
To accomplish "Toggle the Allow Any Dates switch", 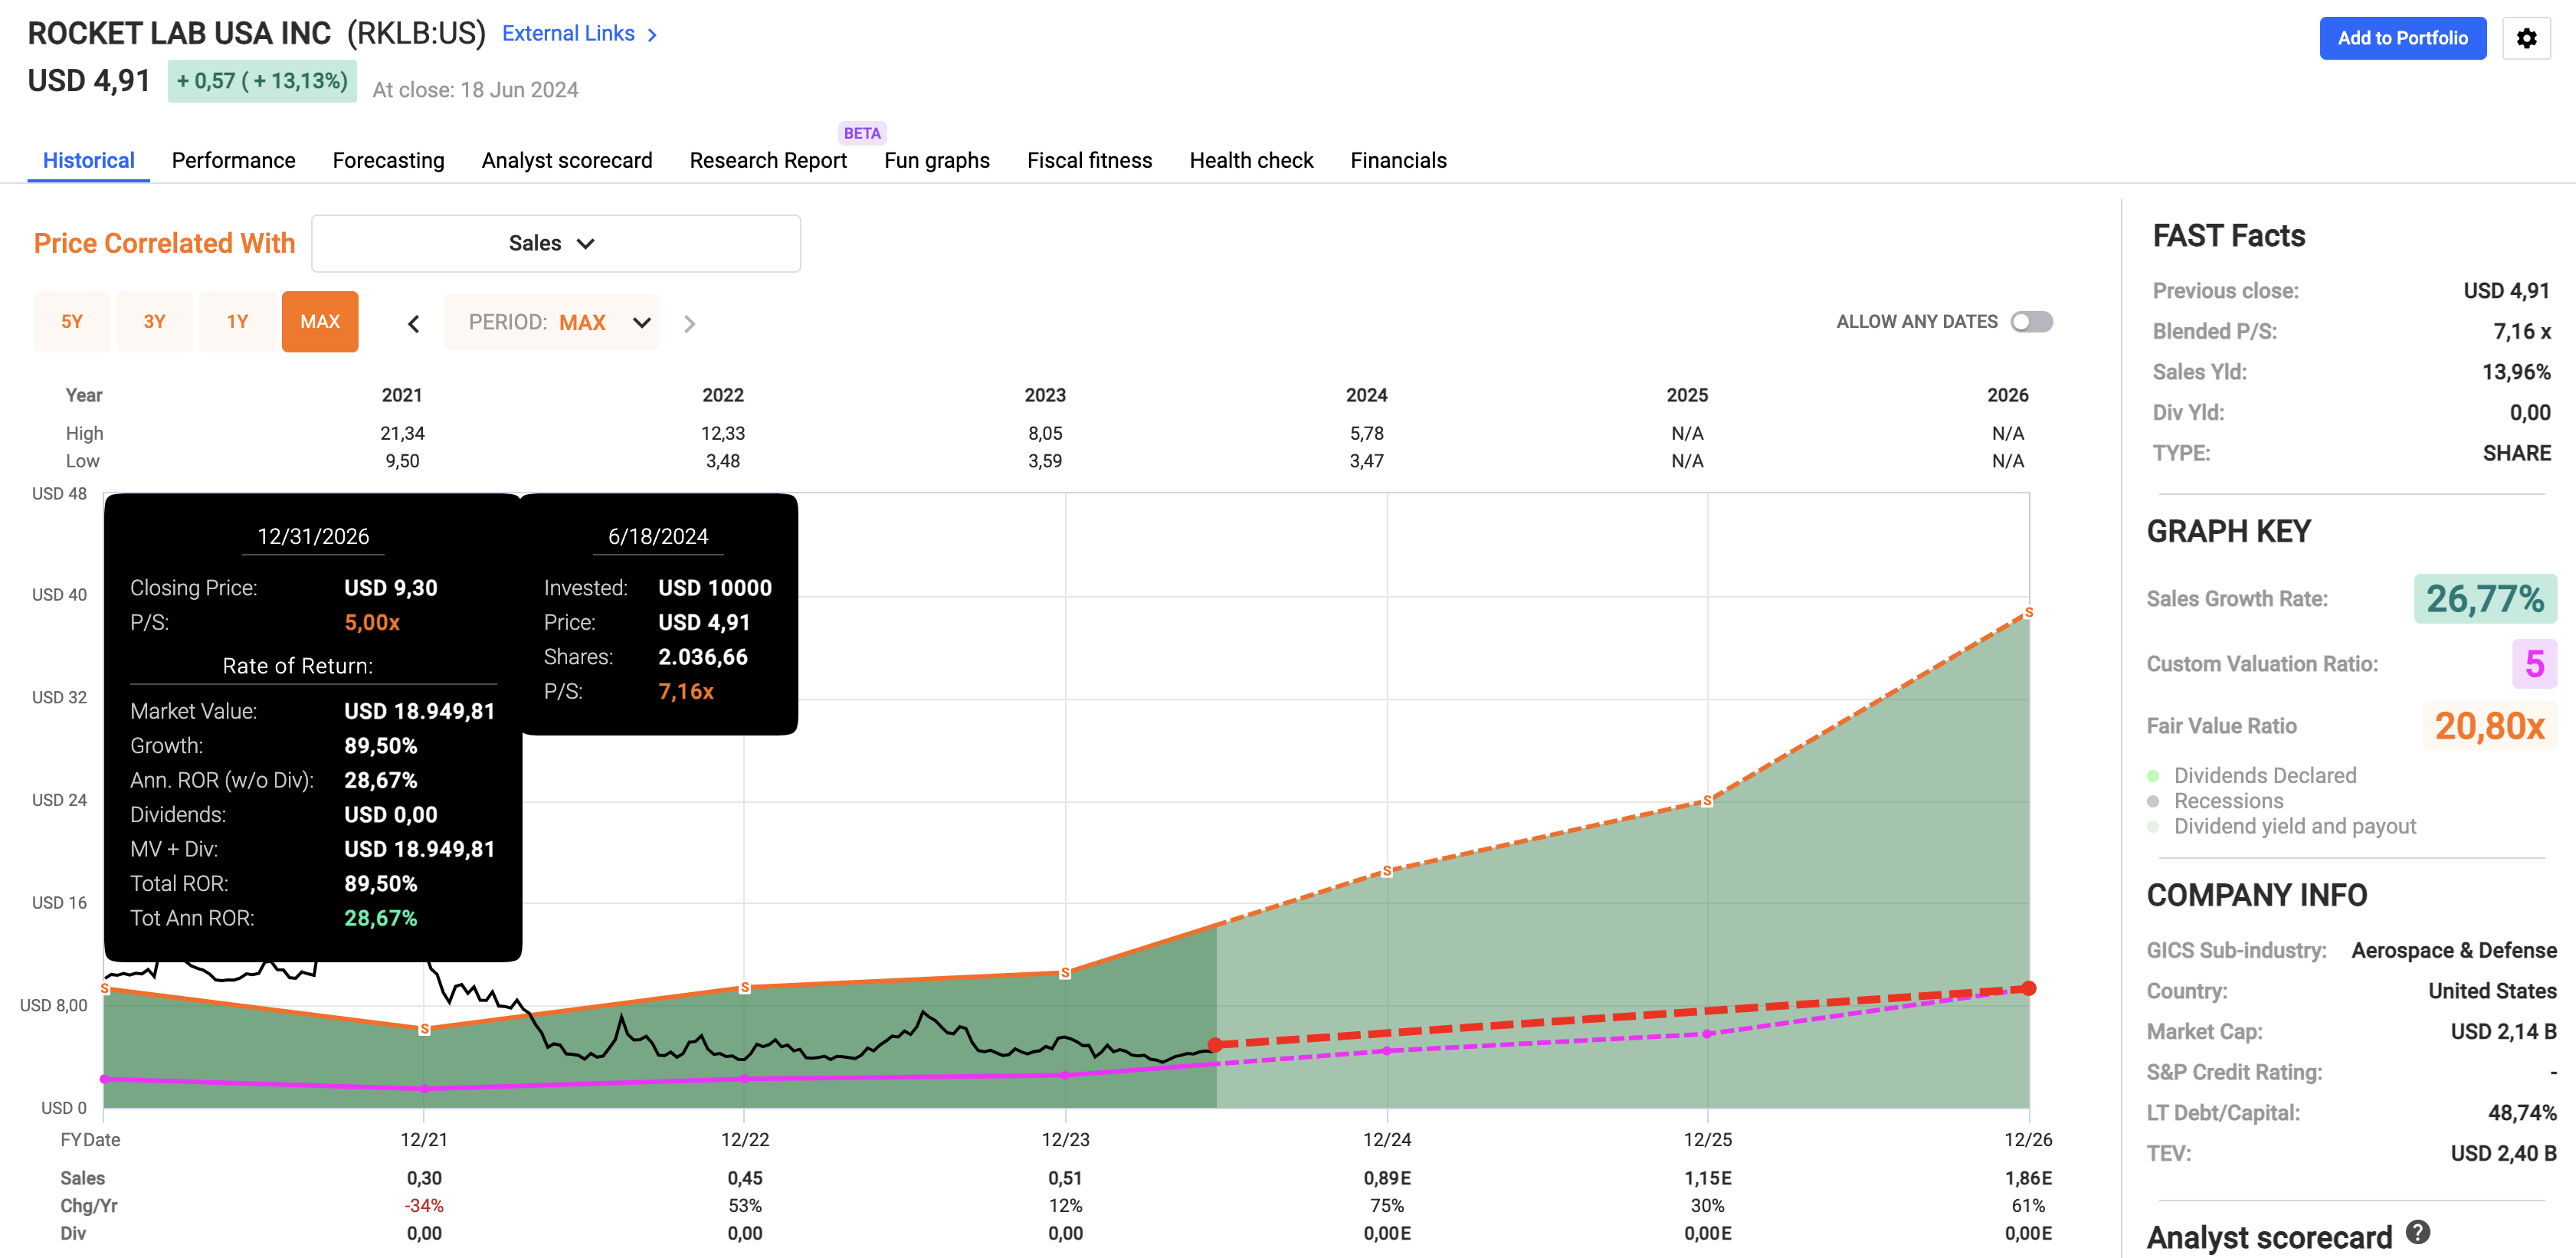I will (2031, 322).
